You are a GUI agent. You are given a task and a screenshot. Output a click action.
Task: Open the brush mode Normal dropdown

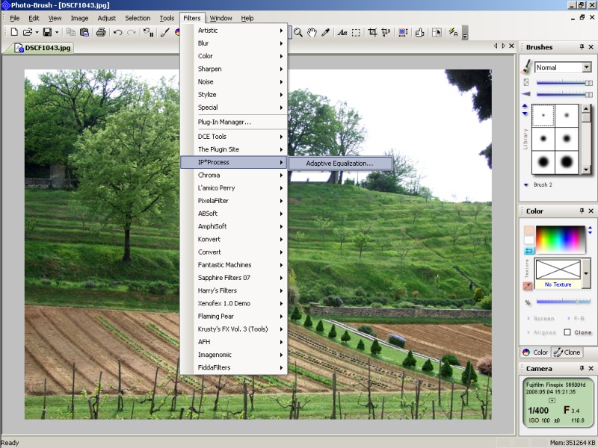pyautogui.click(x=585, y=67)
